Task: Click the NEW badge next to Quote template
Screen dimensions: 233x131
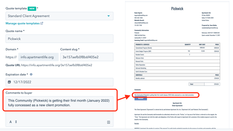Action: pyautogui.click(x=32, y=8)
